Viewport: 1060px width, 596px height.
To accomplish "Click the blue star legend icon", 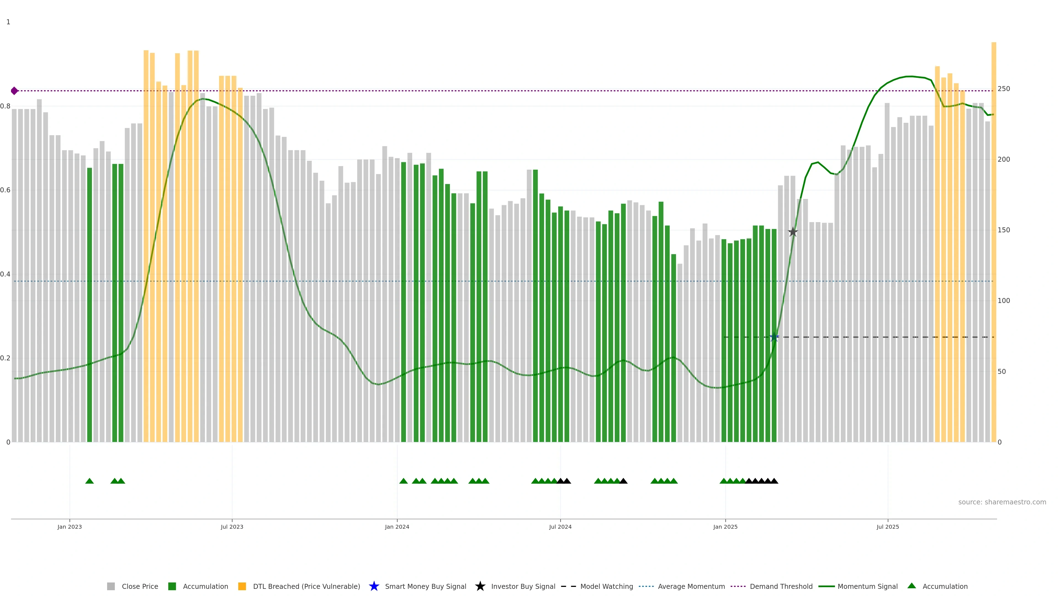I will [x=374, y=586].
